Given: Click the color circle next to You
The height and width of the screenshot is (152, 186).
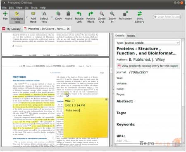Looking at the screenshot, I should [x=74, y=101].
